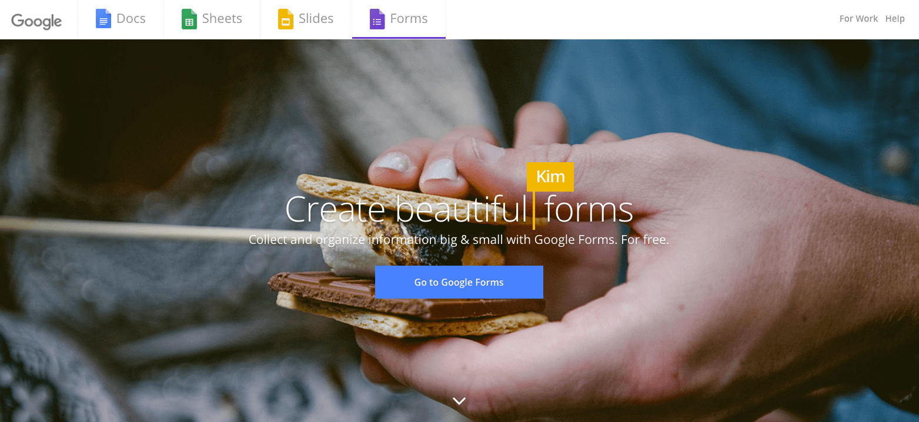Open the For Work link

858,19
